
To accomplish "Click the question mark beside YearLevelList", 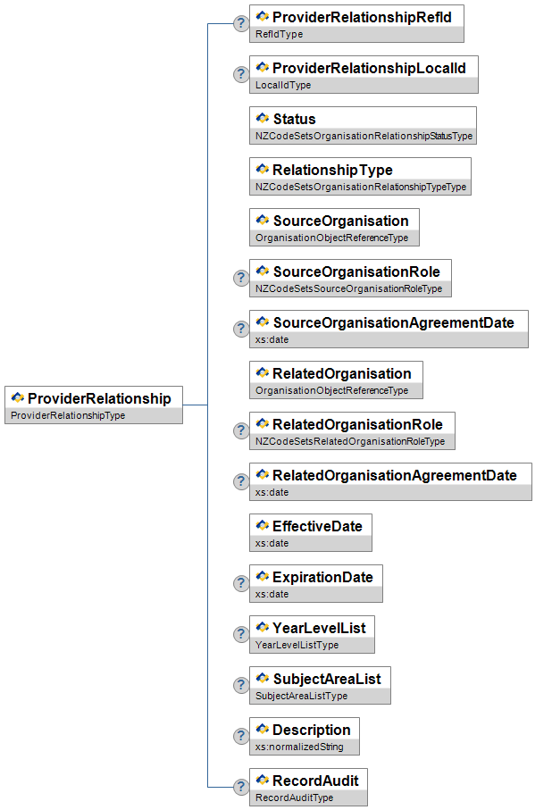I will click(240, 634).
